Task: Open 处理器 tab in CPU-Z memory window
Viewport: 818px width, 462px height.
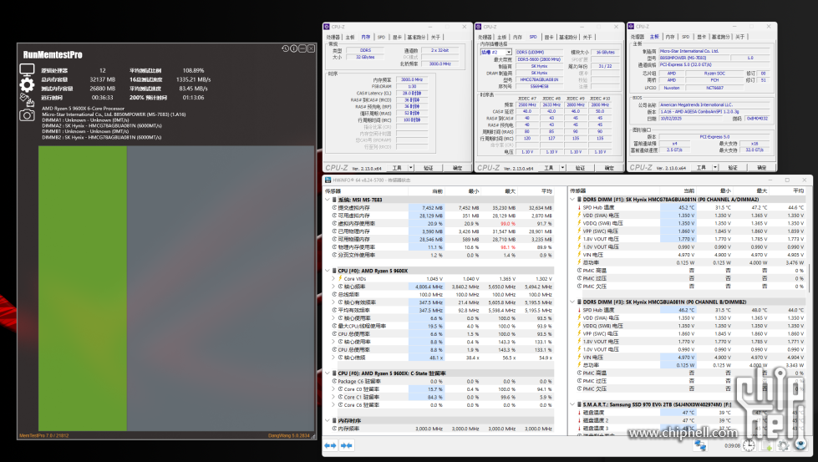Action: point(333,37)
